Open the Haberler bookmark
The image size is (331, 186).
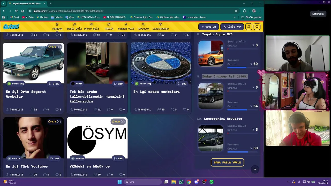[x=57, y=17]
